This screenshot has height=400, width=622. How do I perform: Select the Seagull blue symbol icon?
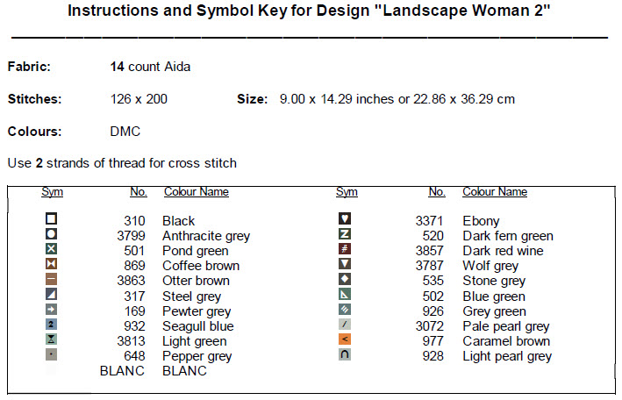(52, 325)
